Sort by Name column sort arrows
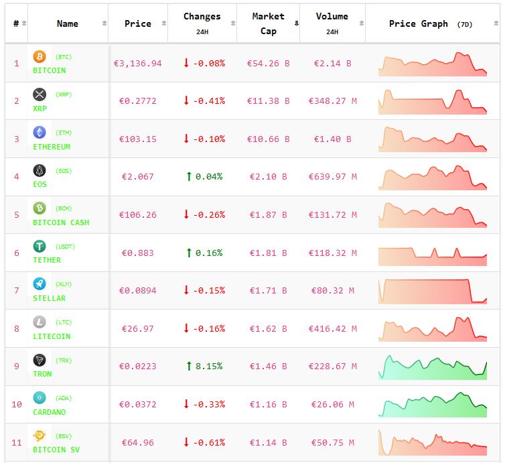The width and height of the screenshot is (507, 463). click(x=104, y=23)
